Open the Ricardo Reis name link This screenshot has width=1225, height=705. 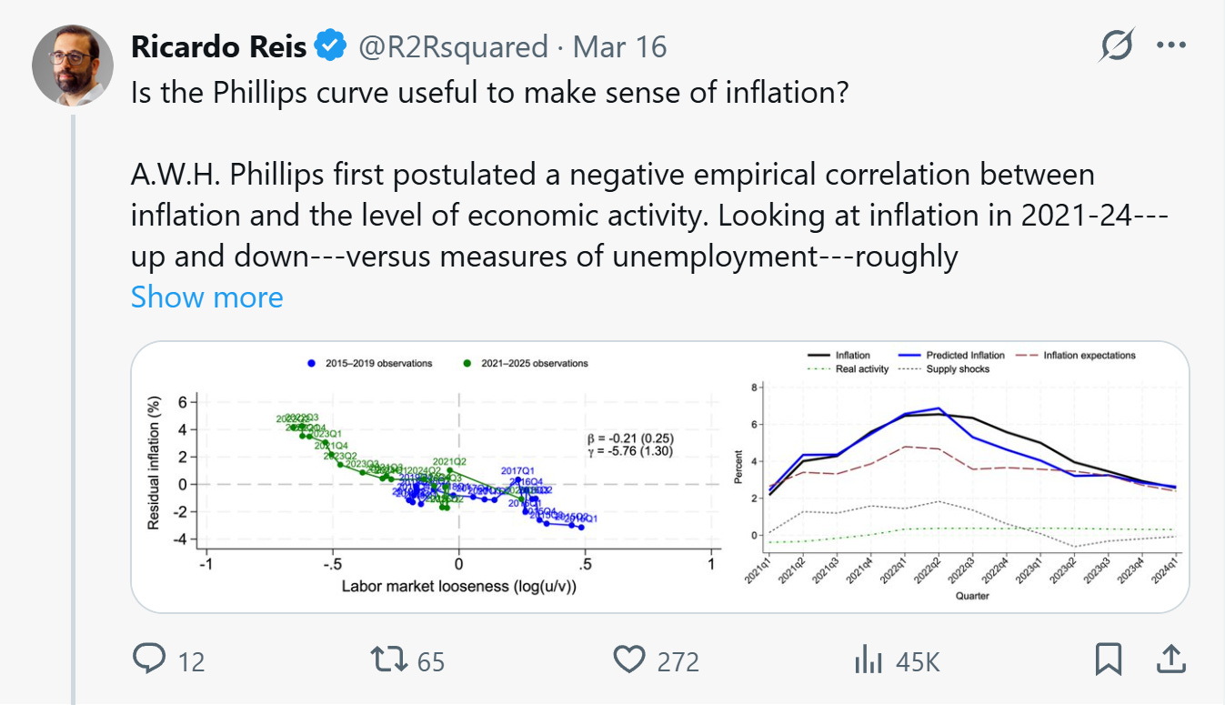(219, 46)
